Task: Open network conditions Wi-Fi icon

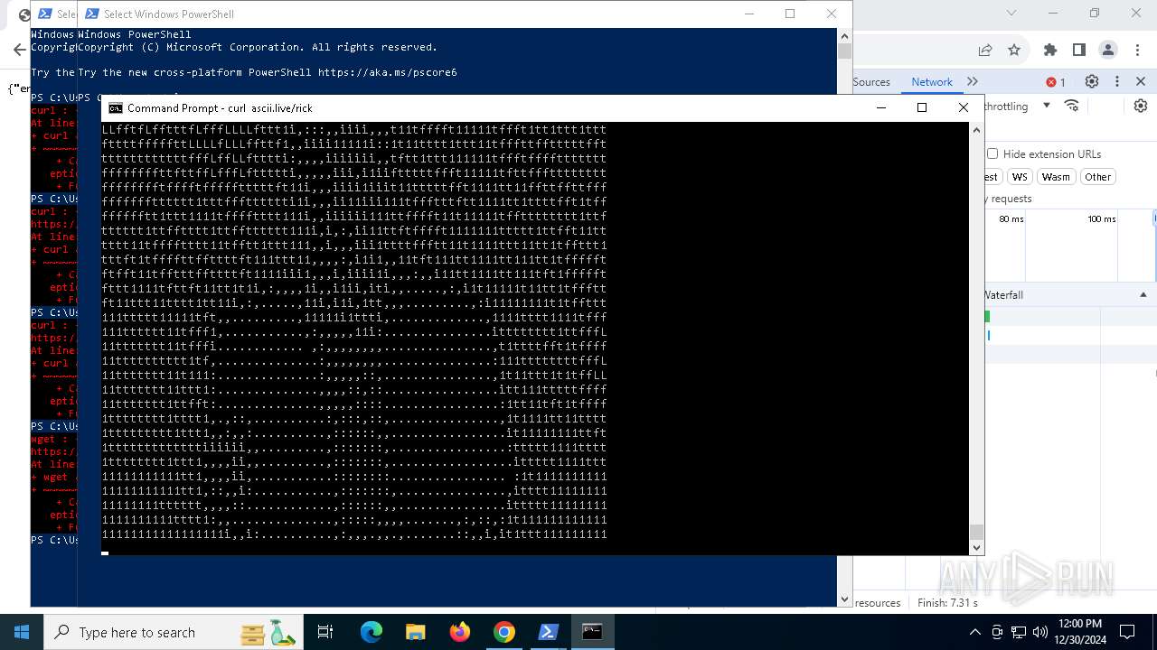Action: pos(1072,106)
